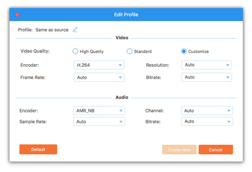This screenshot has height=172, width=252.
Task: Open the video Encoder H.264 dropdown
Action: tap(99, 65)
